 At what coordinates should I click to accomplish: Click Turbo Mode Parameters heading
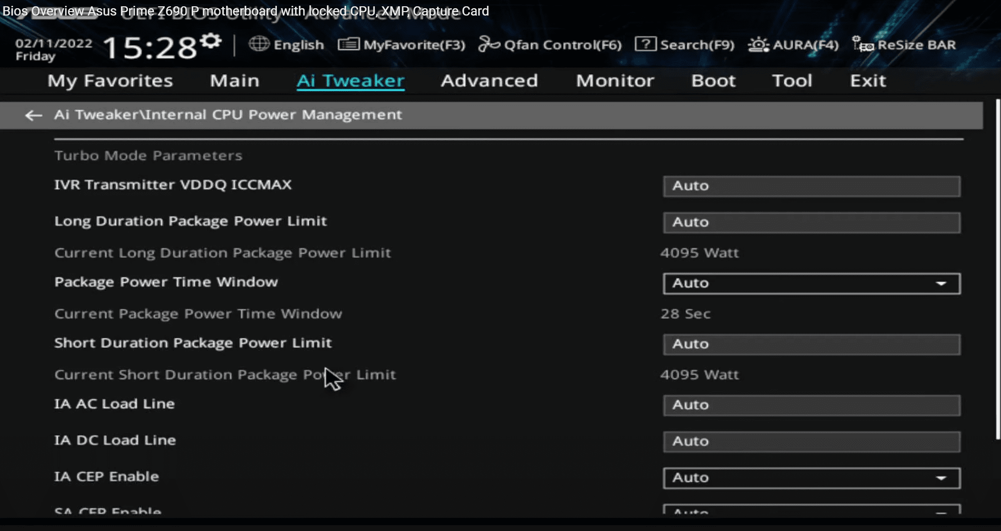148,156
